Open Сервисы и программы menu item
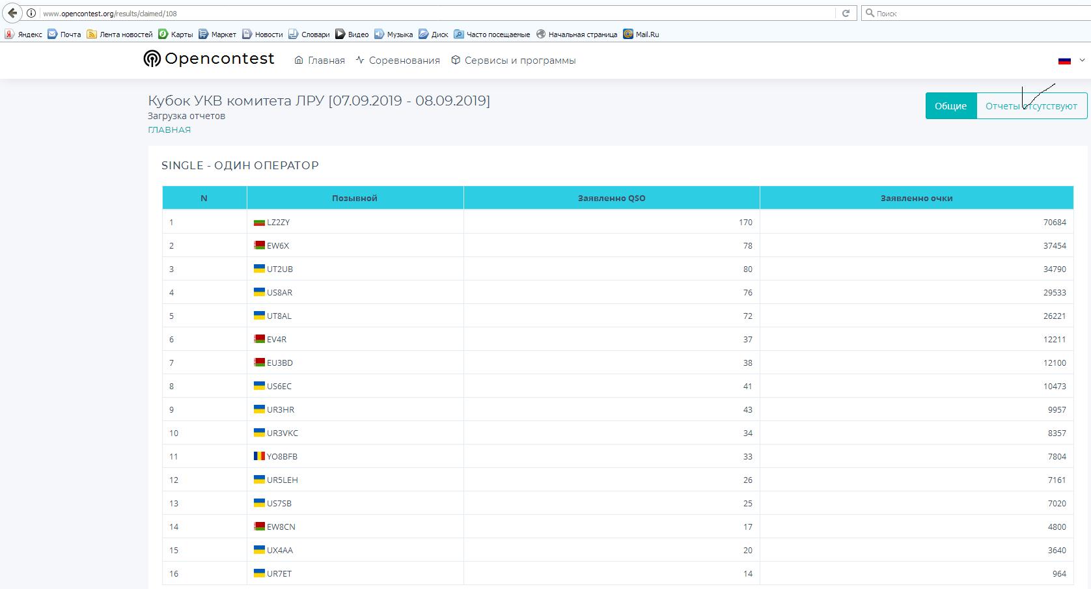 point(514,61)
